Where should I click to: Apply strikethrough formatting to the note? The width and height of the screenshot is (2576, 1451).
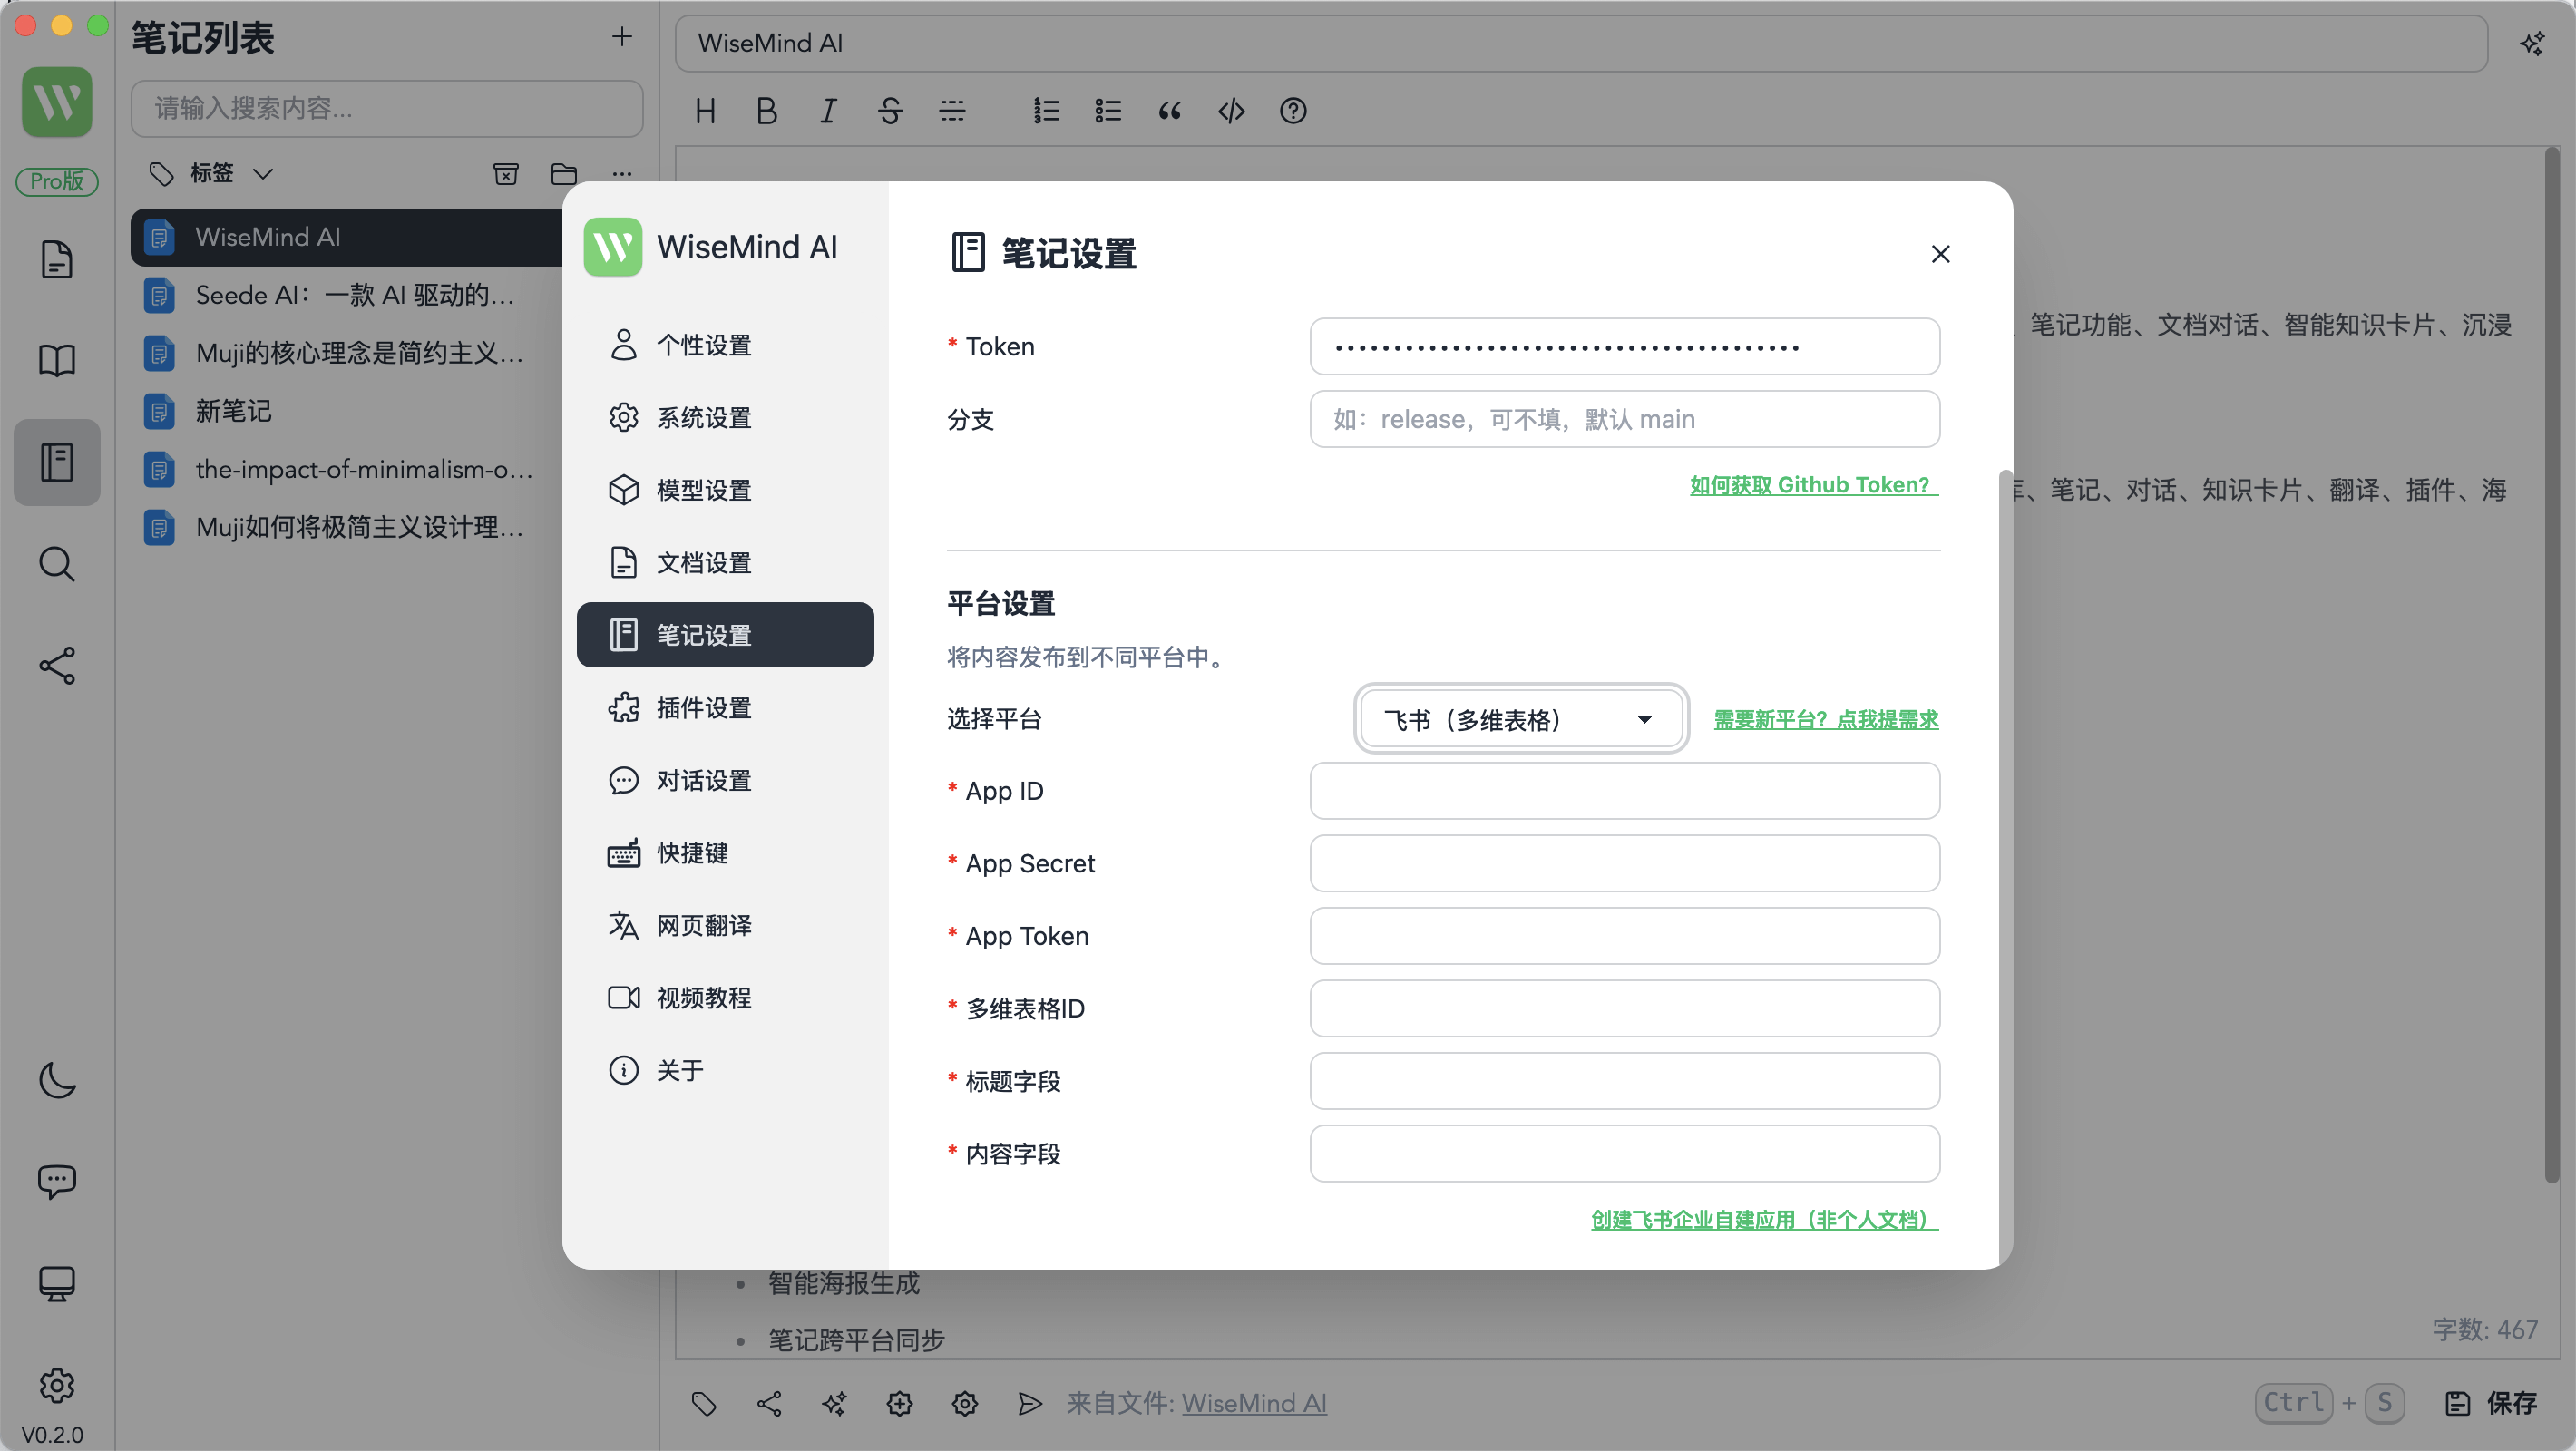(889, 111)
